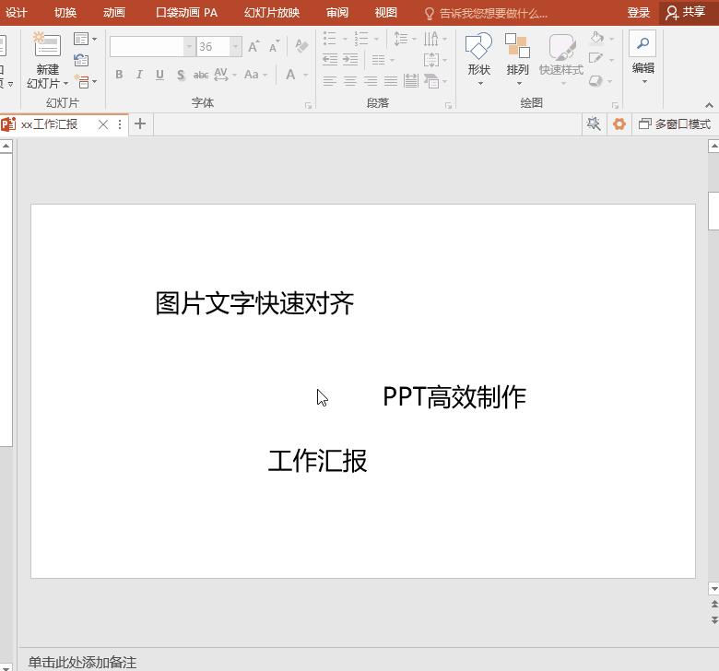Viewport: 719px width, 671px height.
Task: Open orange gear settings icon
Action: (619, 124)
